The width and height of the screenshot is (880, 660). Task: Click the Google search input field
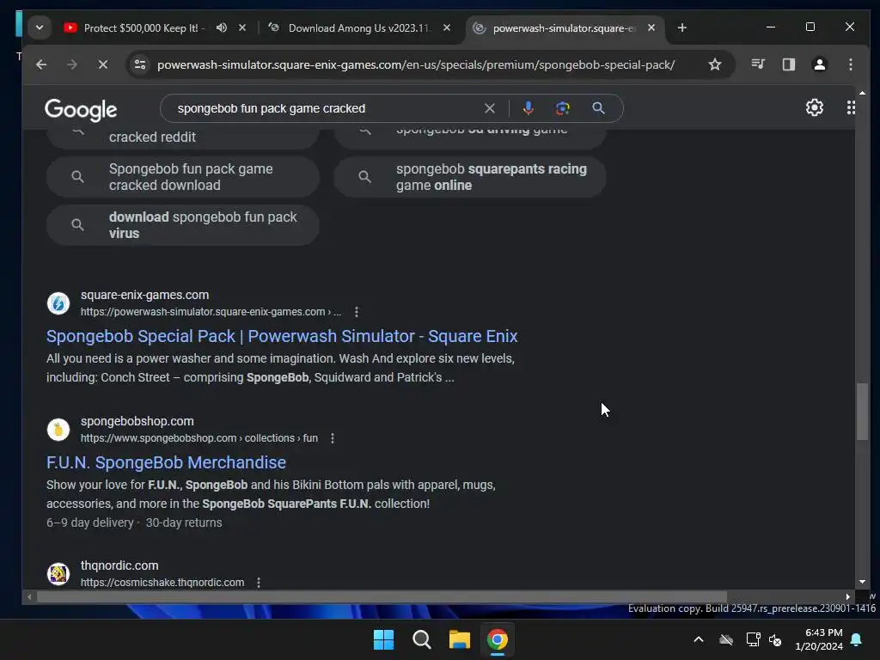click(326, 108)
